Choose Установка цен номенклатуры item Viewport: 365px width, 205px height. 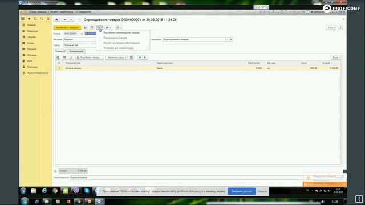(x=118, y=48)
